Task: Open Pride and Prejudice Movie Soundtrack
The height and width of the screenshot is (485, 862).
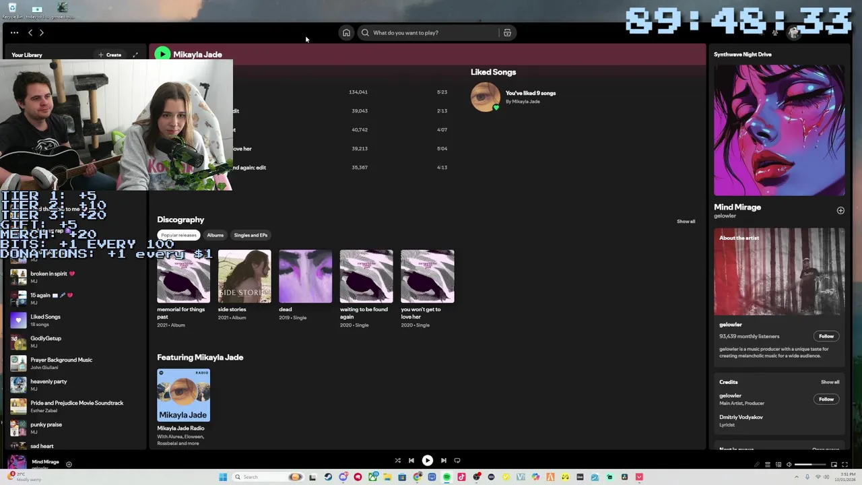Action: click(74, 406)
